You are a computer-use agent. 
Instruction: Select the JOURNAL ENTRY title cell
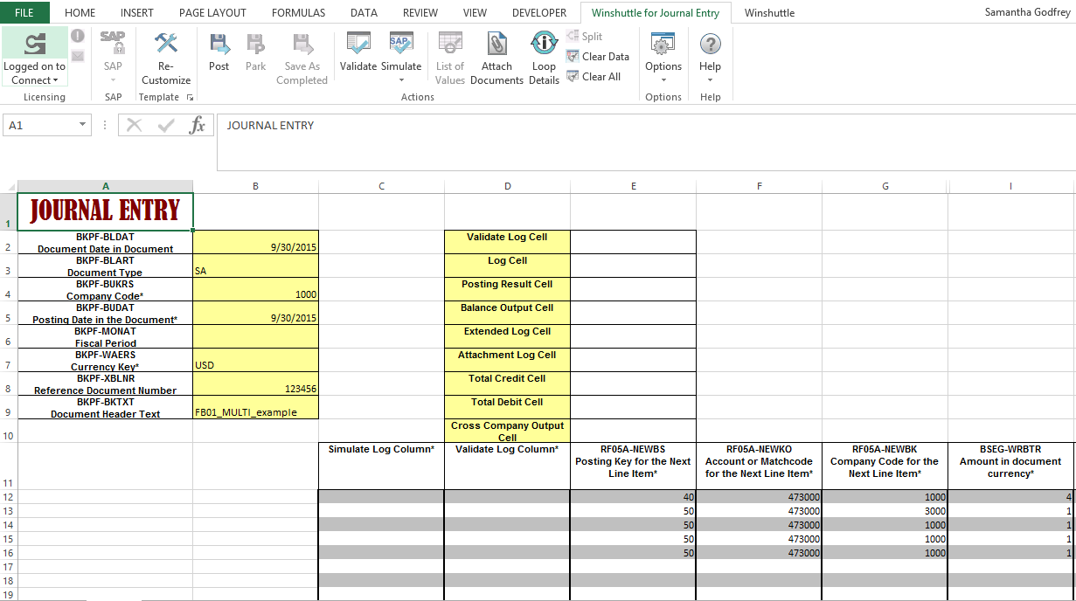click(x=105, y=211)
